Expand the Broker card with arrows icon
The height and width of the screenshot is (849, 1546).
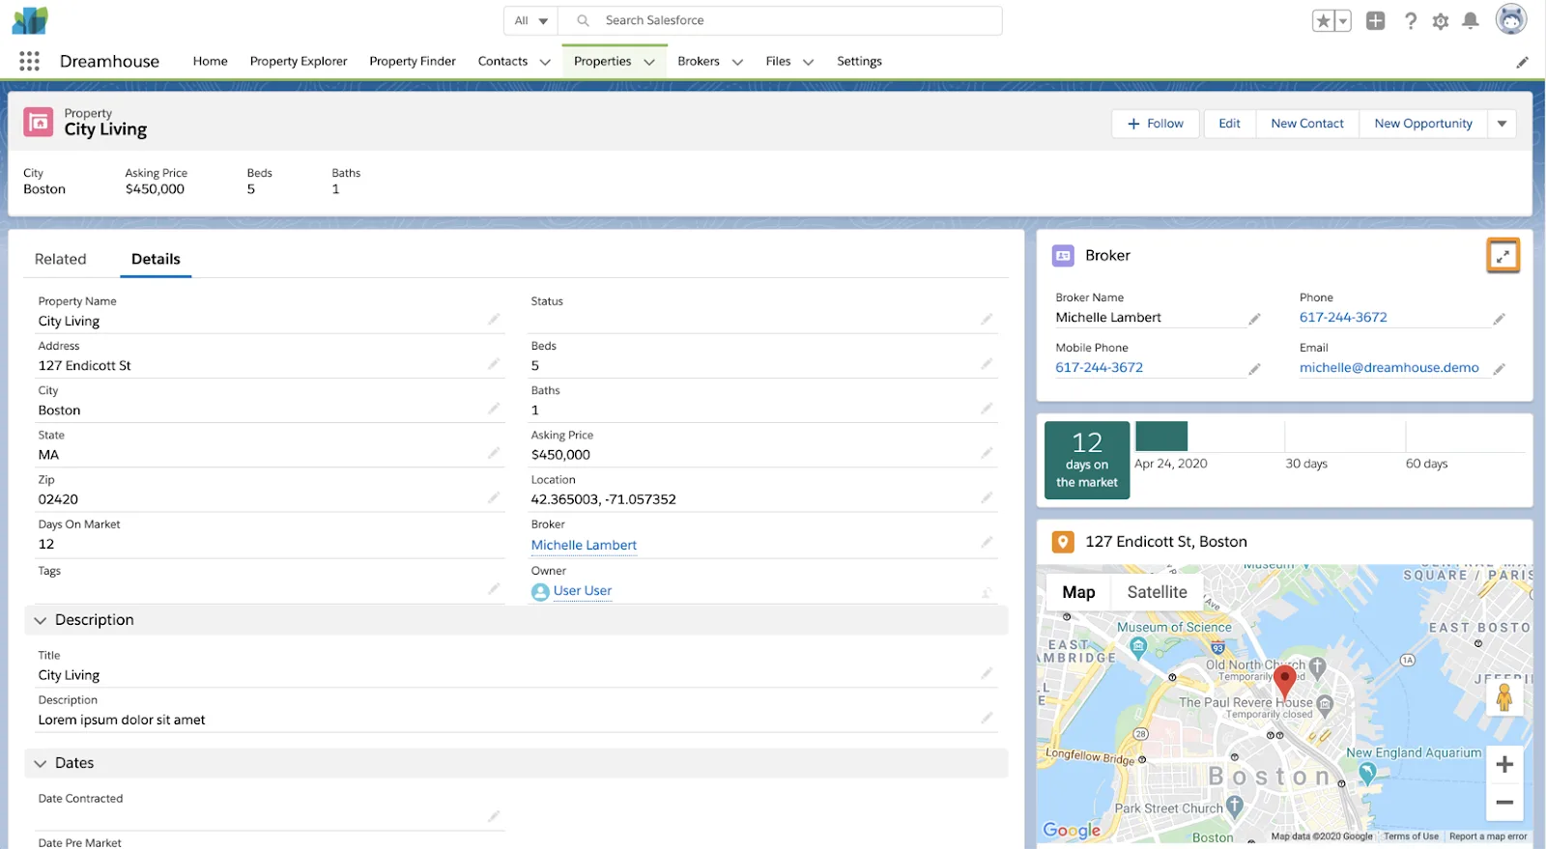(x=1503, y=256)
